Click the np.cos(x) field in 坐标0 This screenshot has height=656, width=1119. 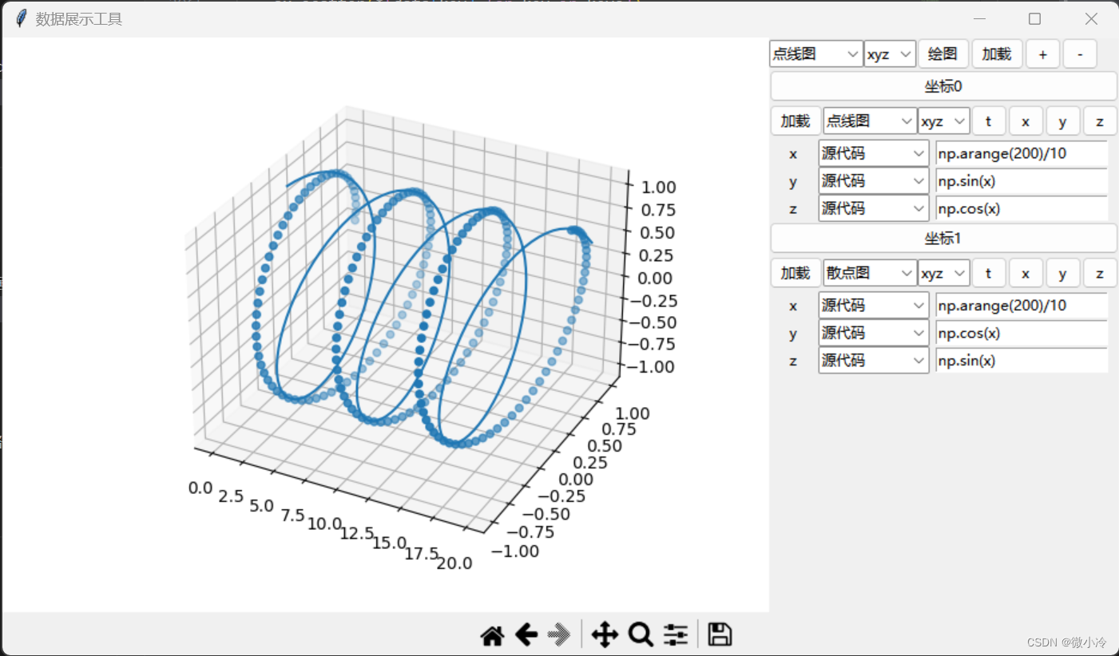(x=1022, y=208)
